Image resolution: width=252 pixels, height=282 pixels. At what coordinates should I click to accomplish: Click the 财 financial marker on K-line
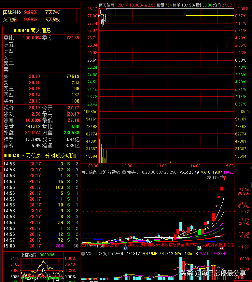tap(125, 248)
